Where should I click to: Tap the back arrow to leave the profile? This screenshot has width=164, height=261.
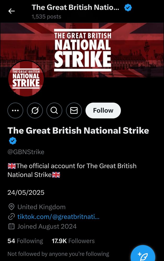pyautogui.click(x=11, y=11)
